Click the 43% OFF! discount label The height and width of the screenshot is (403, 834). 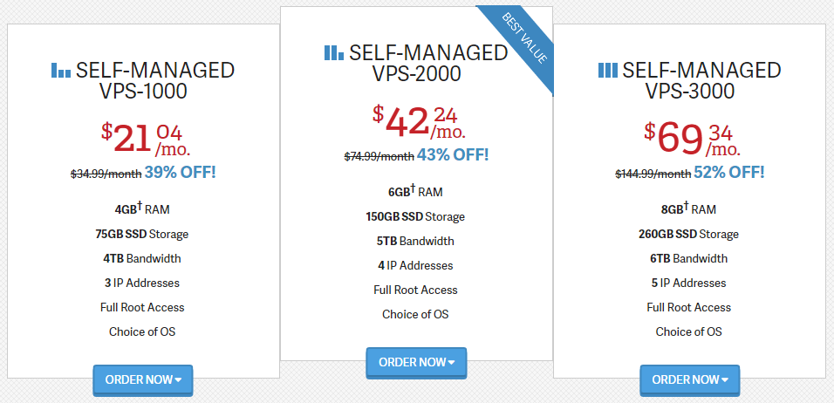click(x=453, y=155)
